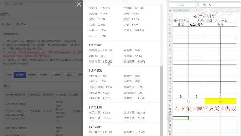Click the ¥15.00 price in the first order row

tap(47, 111)
